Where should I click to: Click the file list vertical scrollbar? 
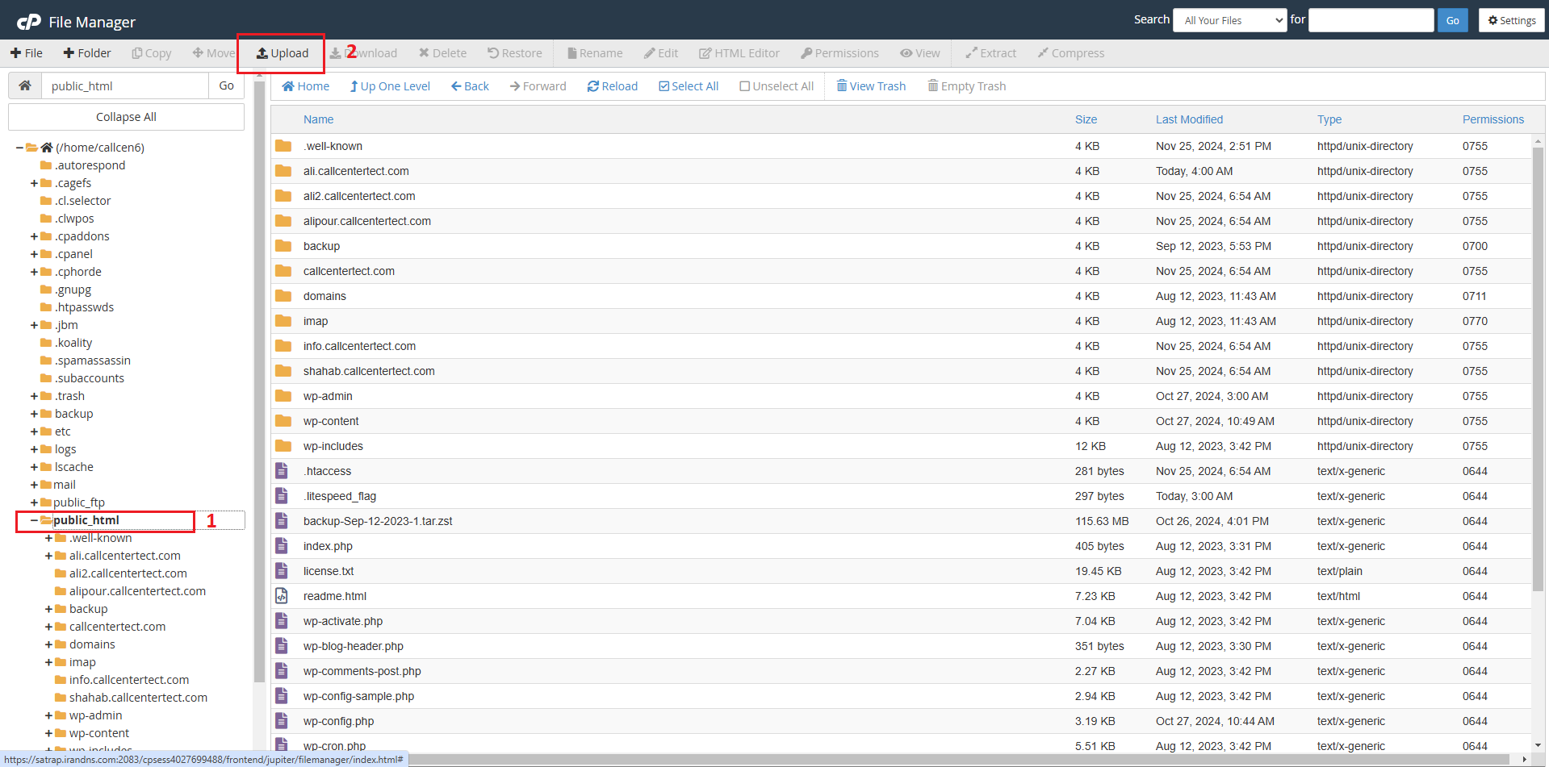pos(1538,363)
